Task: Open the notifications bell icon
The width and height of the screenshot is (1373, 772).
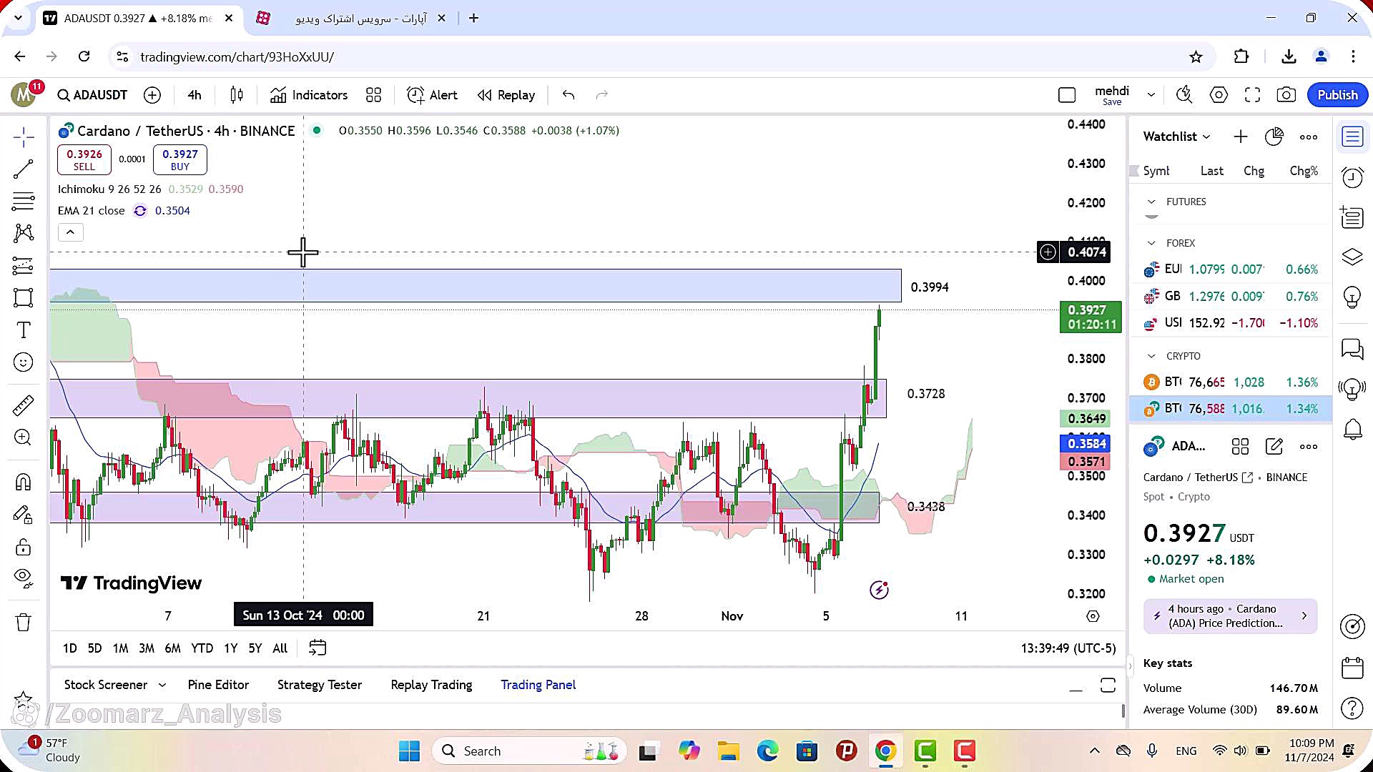Action: [1352, 429]
